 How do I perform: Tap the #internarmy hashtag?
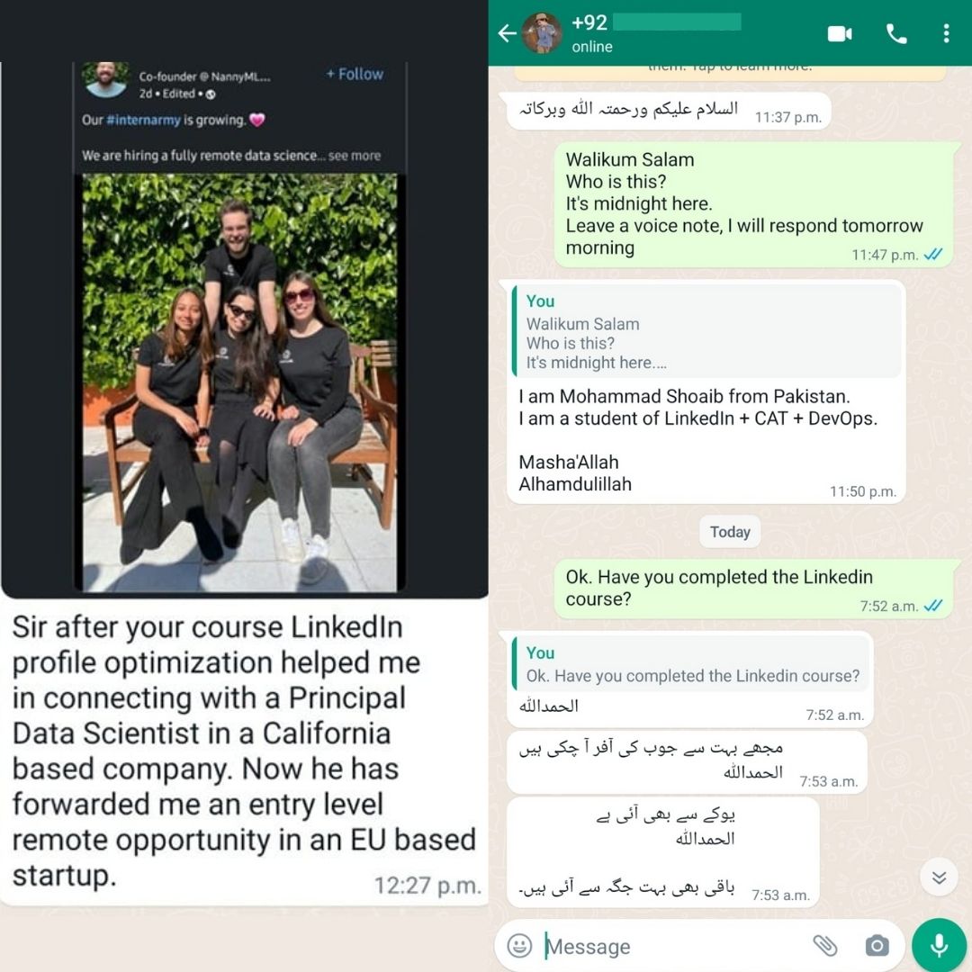[x=143, y=120]
